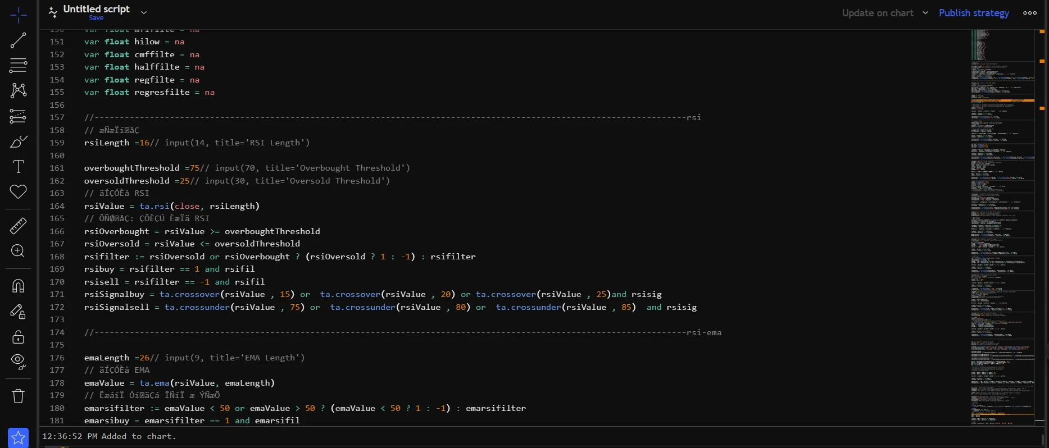Screen dimensions: 1049x448
Task: Select the brush drawing tool
Action: point(18,141)
